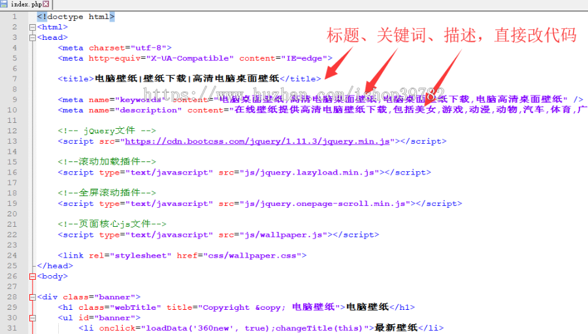Click X-UA-Compatible meta attribute

pos(189,59)
